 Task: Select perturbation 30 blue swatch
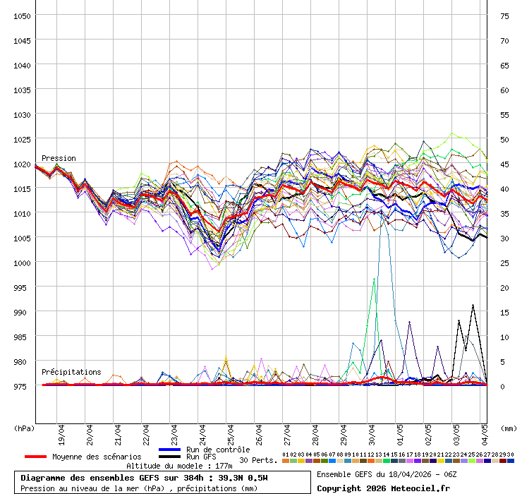point(511,461)
